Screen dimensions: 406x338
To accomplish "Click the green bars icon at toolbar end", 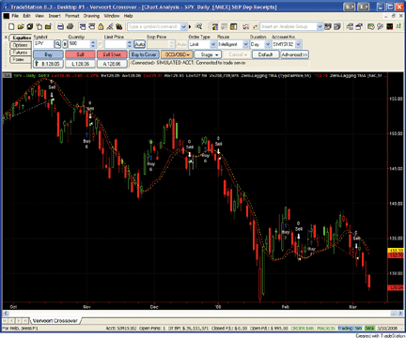I will 398,26.
